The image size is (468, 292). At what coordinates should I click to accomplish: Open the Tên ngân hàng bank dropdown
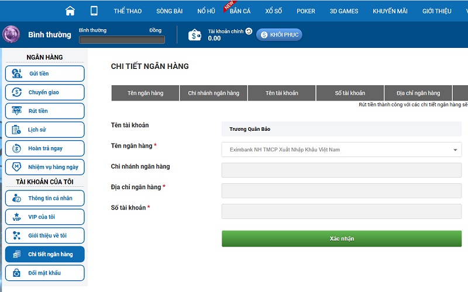[x=342, y=150]
